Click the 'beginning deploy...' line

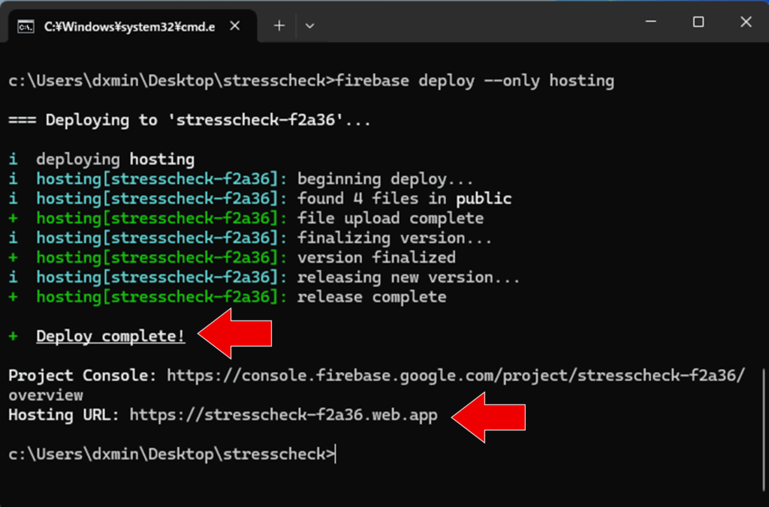[x=240, y=179]
